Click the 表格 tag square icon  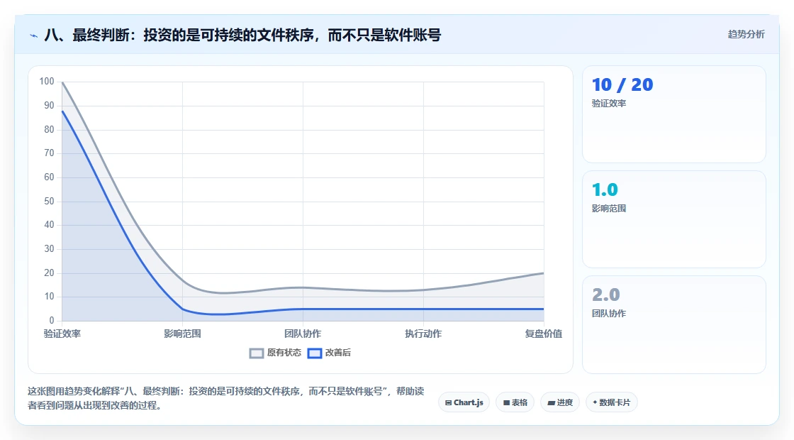click(506, 403)
